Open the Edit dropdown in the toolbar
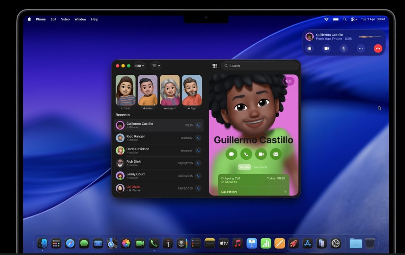The width and height of the screenshot is (405, 255). pyautogui.click(x=139, y=66)
